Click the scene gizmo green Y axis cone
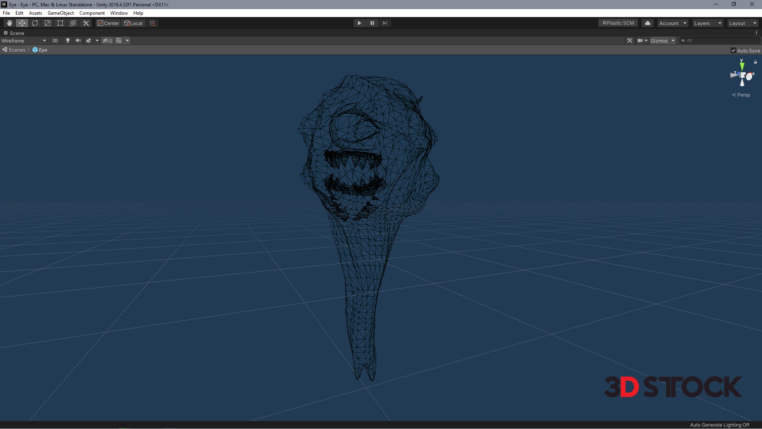This screenshot has height=429, width=762. pyautogui.click(x=742, y=66)
